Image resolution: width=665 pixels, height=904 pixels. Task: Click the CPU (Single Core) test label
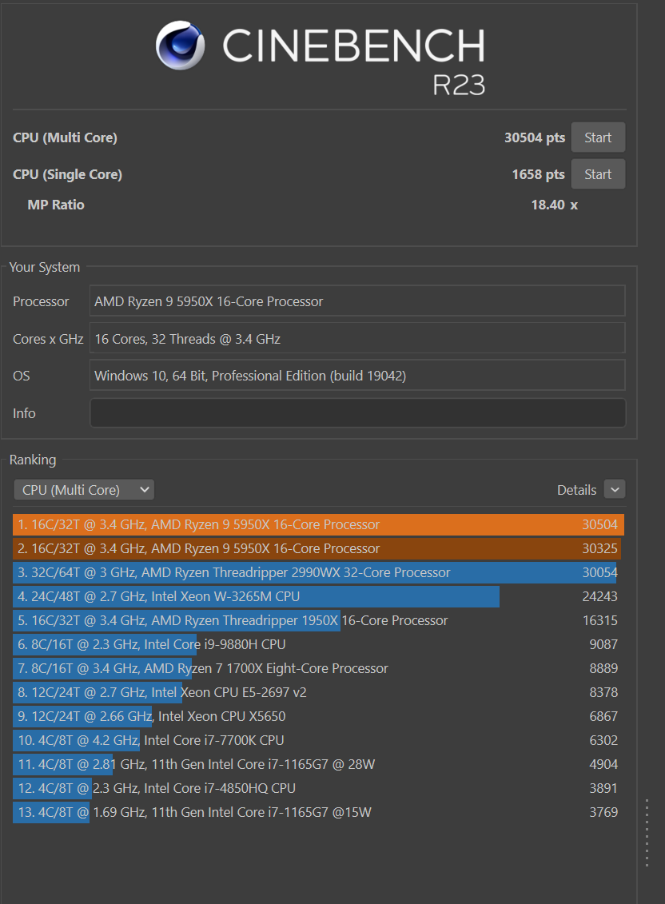(67, 174)
